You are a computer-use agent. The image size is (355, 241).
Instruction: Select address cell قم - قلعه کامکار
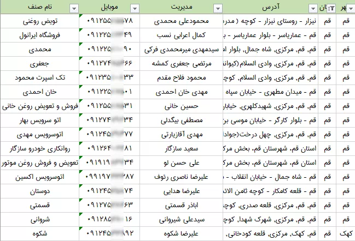[x=271, y=191]
